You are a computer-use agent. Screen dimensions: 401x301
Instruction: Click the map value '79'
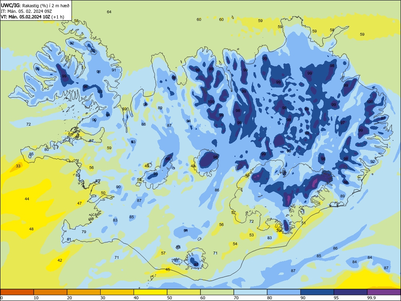click(x=84, y=232)
